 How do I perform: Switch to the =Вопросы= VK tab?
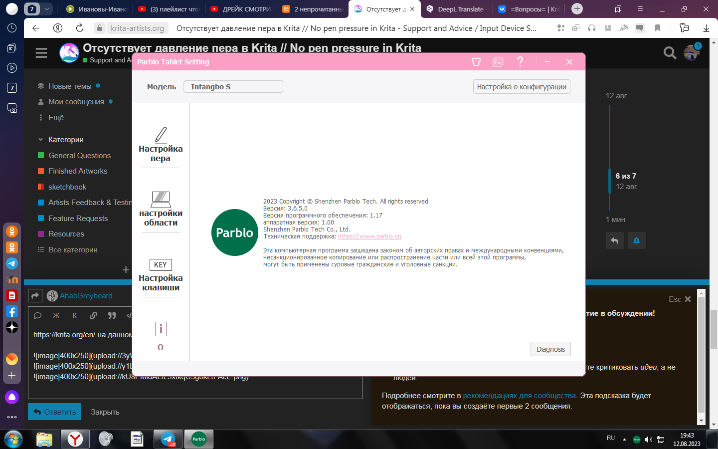(529, 9)
